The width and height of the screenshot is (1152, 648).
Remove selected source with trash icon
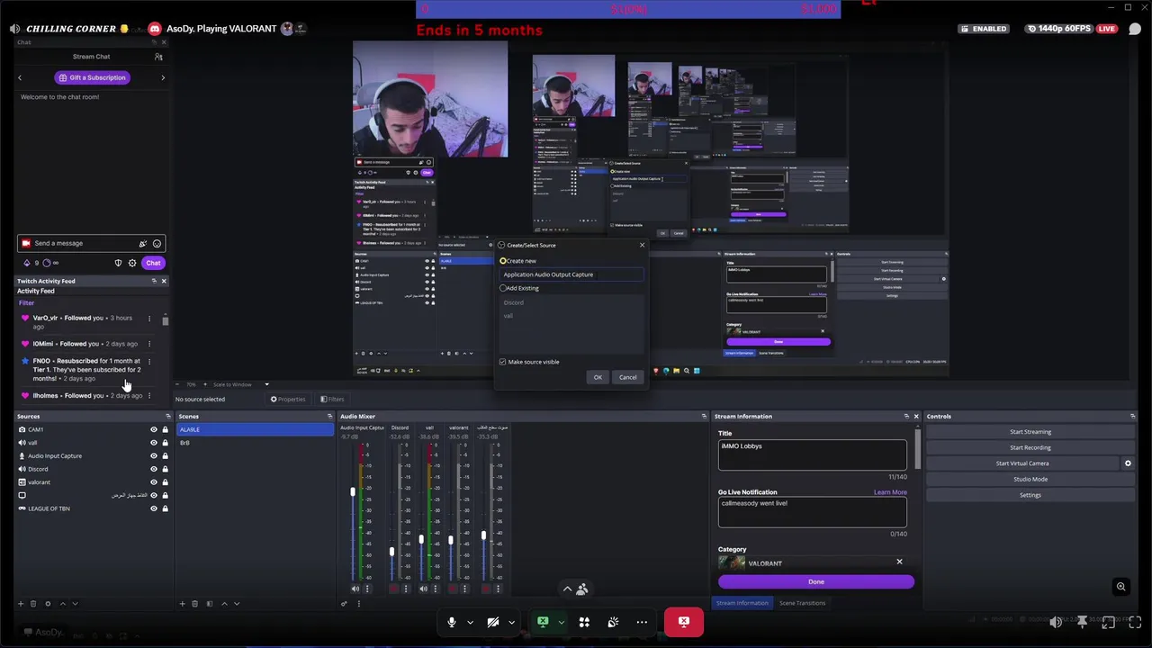(x=33, y=604)
